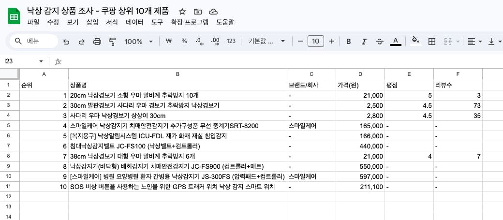Screen dimensions: 503x220
Task: Click the undo arrow icon
Action: pyautogui.click(x=66, y=42)
